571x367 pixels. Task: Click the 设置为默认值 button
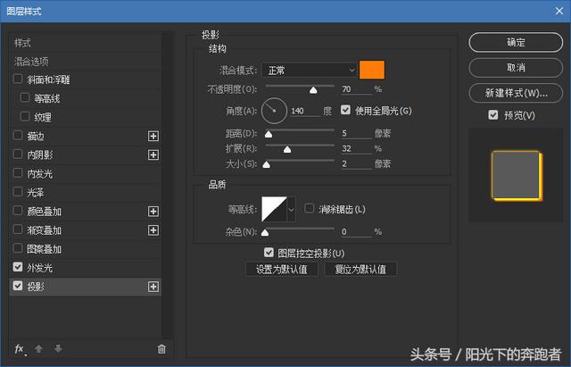[x=282, y=270]
